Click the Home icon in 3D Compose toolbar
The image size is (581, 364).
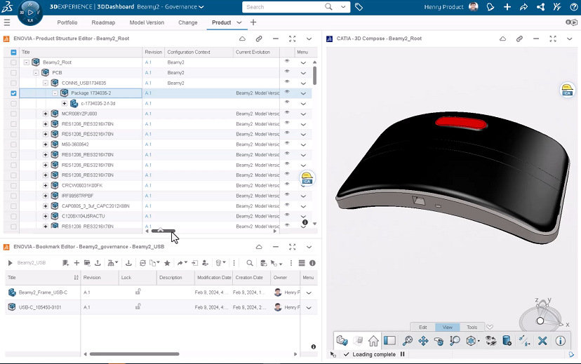(373, 341)
